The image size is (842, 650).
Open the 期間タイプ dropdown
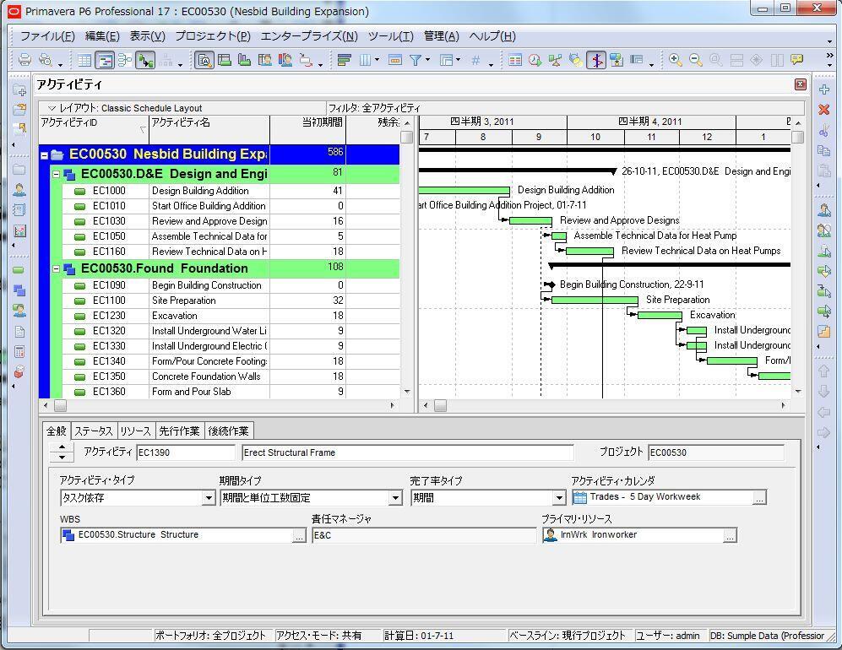coord(396,497)
